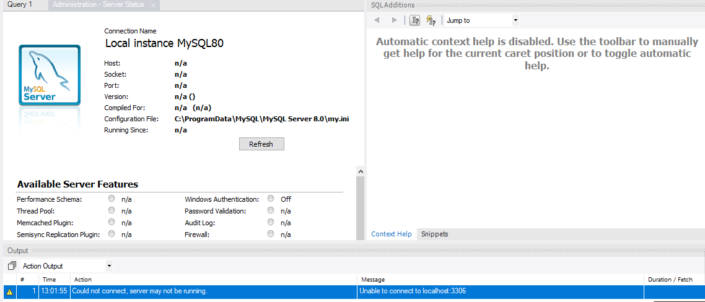Click the Port n/a value
This screenshot has width=705, height=302.
pos(181,85)
